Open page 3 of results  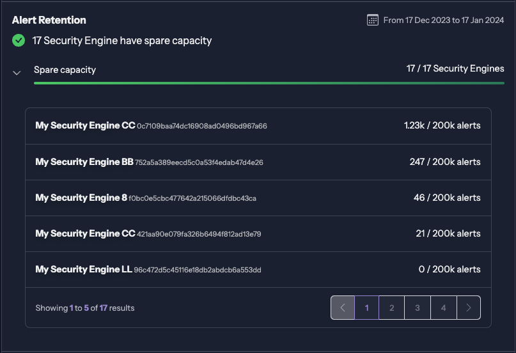click(x=418, y=308)
